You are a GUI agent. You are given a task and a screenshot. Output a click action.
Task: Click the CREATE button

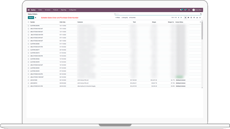(x=31, y=18)
